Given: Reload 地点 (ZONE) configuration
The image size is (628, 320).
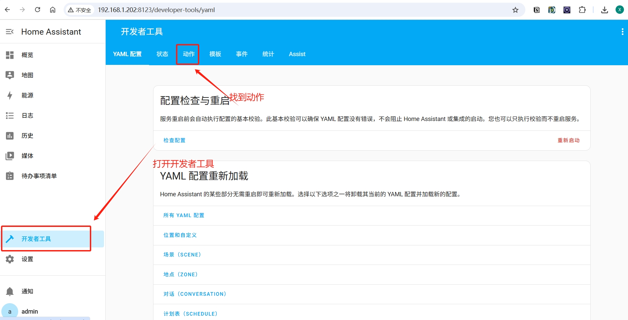Looking at the screenshot, I should [180, 275].
